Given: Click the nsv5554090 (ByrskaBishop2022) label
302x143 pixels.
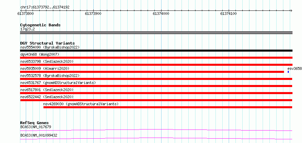Looking at the screenshot, I should [x=50, y=47].
